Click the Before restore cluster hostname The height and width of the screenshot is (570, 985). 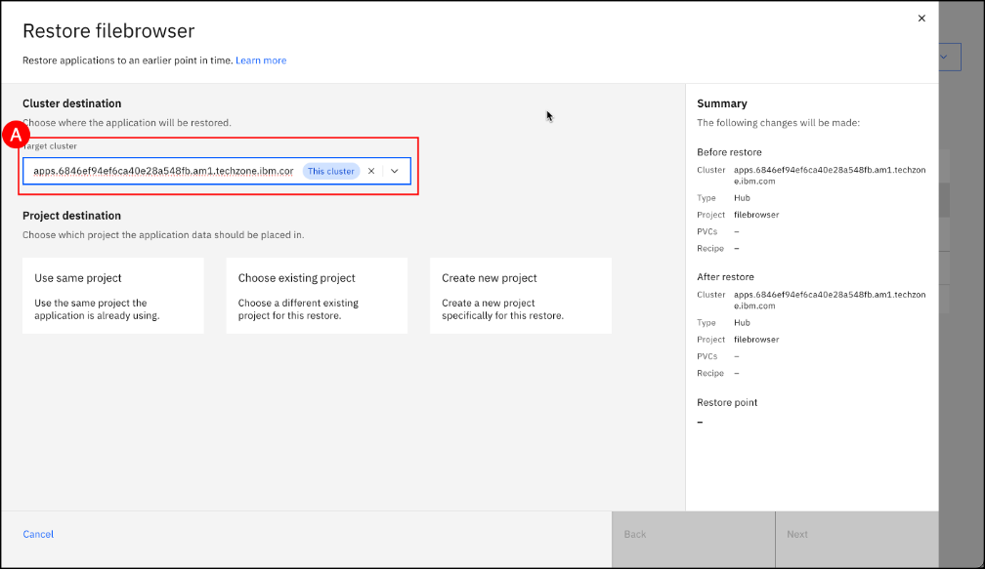coord(829,175)
